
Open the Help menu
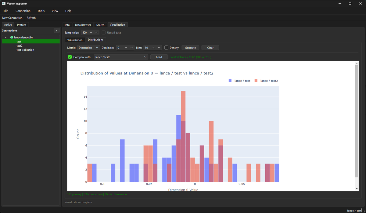tap(68, 11)
